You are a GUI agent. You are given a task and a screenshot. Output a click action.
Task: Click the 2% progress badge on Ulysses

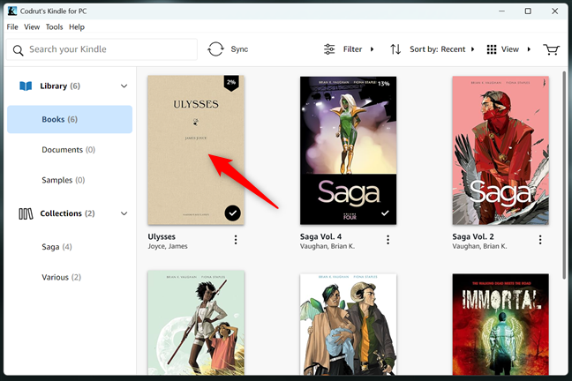tap(231, 83)
